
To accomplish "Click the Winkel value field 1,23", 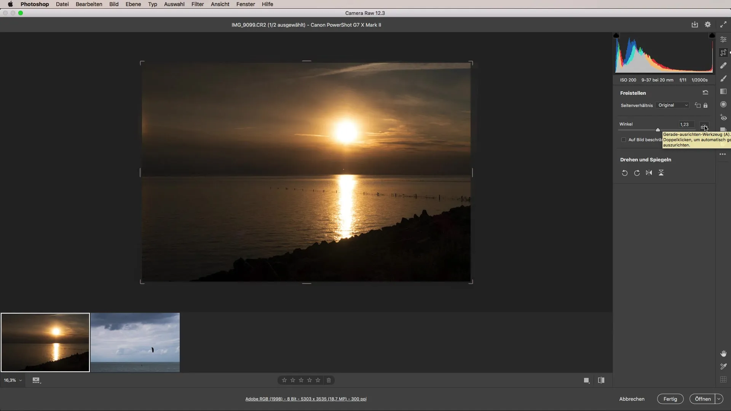I will 686,124.
